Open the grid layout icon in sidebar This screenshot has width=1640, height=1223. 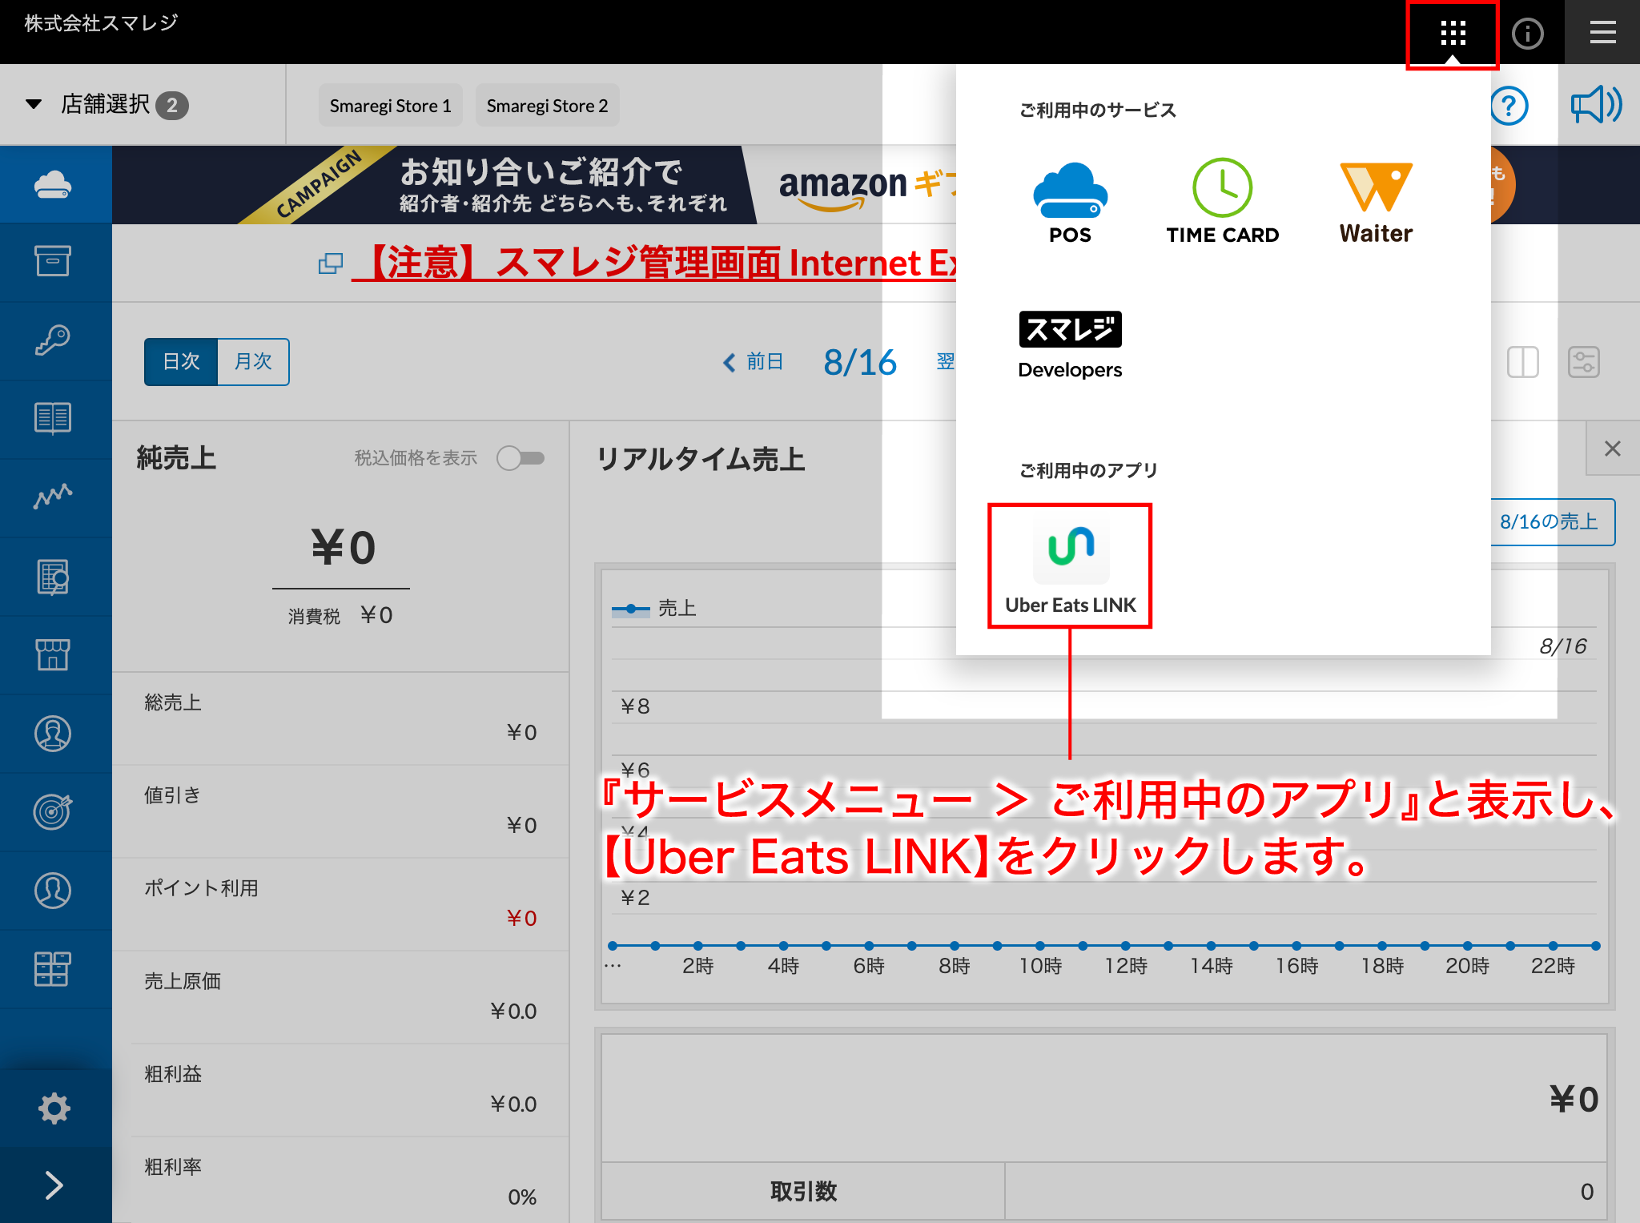coord(53,968)
